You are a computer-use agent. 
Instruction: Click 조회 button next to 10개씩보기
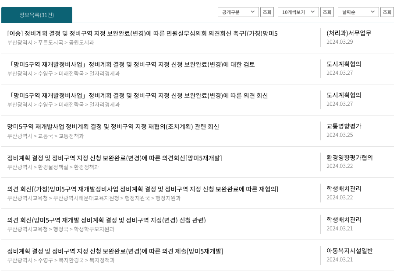tap(327, 12)
